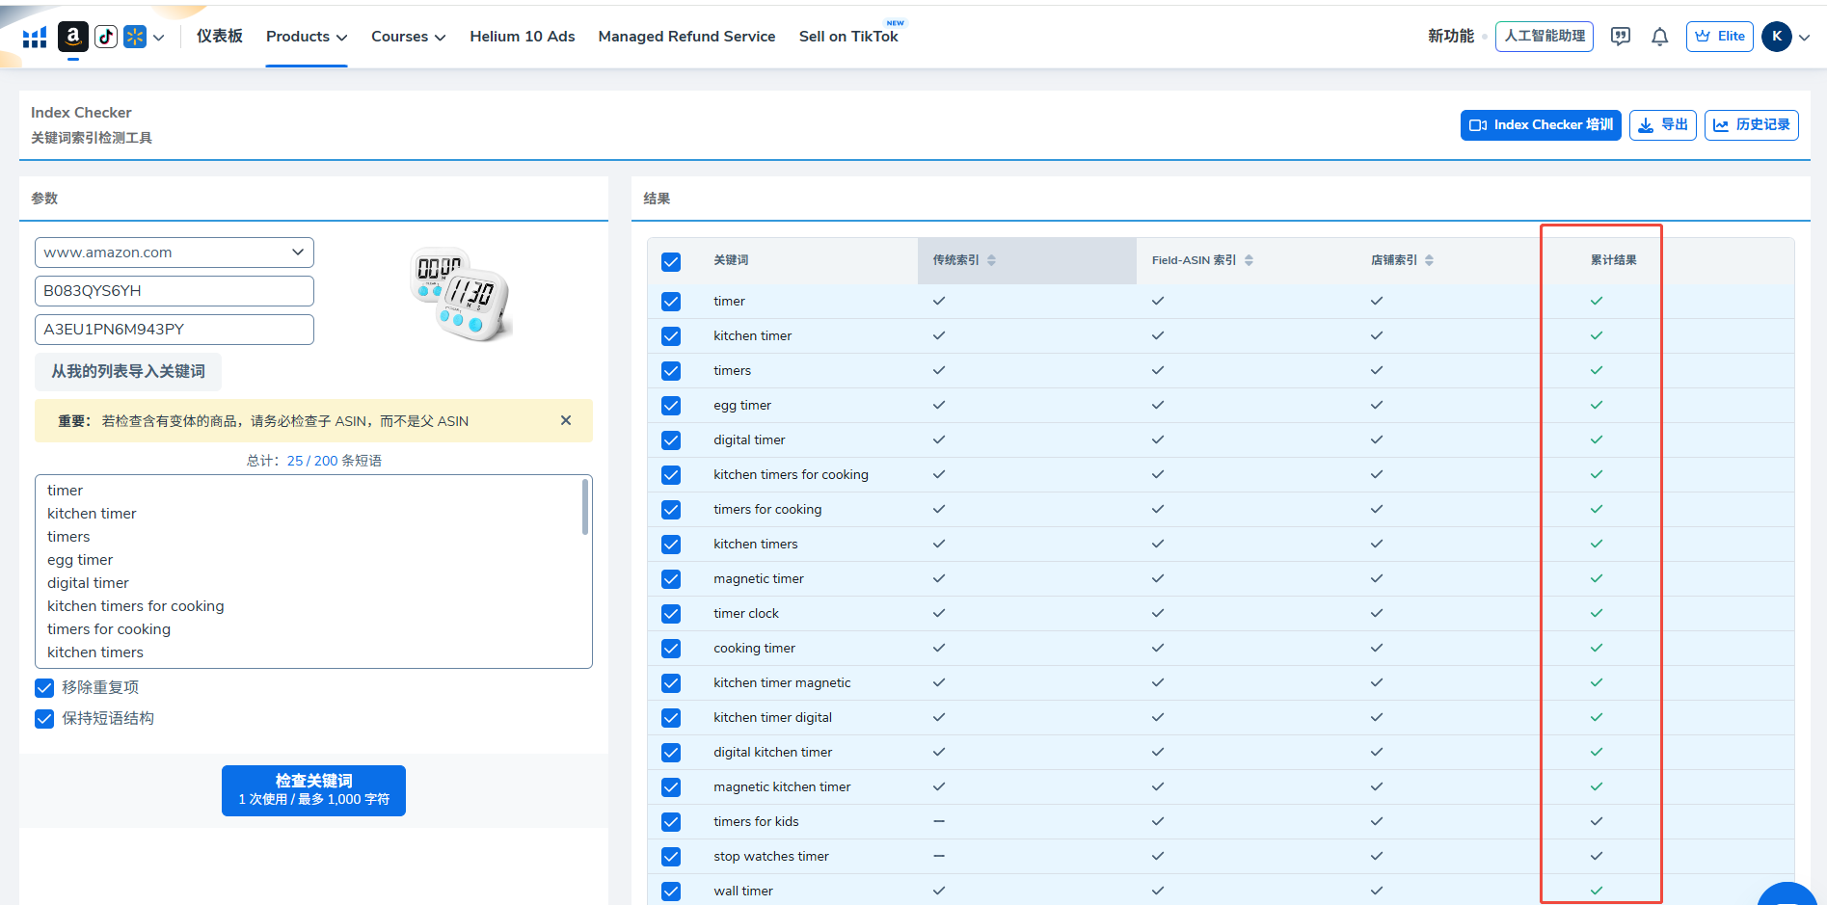Open the Courses dropdown menu
This screenshot has height=905, width=1827.
click(408, 37)
